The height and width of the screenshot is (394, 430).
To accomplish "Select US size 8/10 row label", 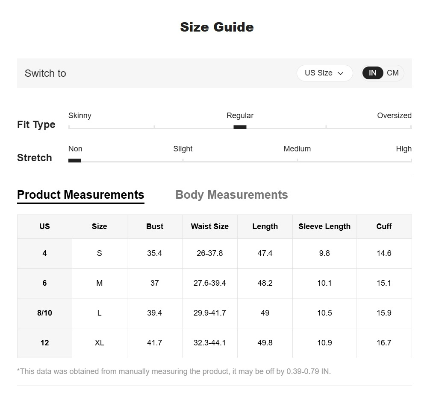I will [45, 313].
